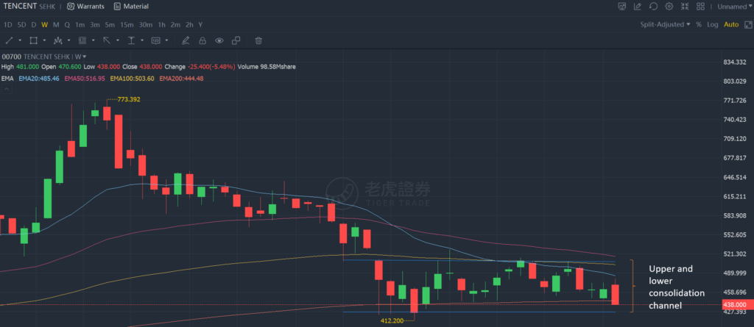Toggle Auto scale mode
Screen dimensions: 754x327
(731, 24)
